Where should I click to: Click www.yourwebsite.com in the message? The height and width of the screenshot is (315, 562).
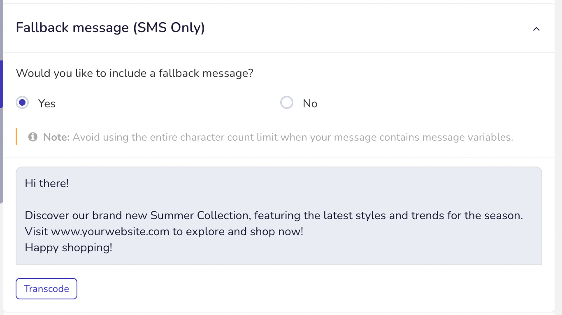(x=110, y=232)
